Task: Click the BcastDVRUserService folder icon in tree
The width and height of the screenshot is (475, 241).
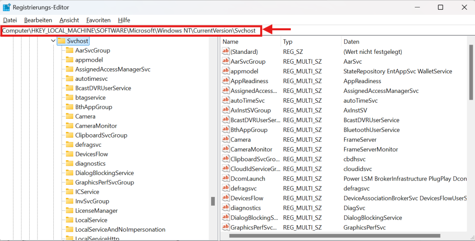Action: click(70, 88)
